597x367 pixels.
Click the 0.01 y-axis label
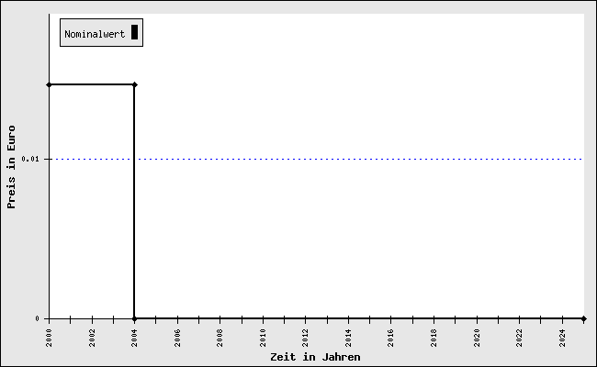click(x=30, y=159)
